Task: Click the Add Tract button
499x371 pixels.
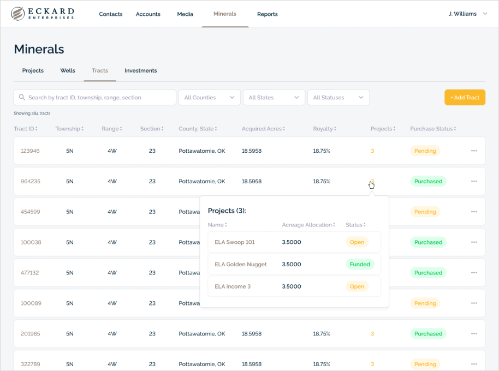Action: coord(465,97)
